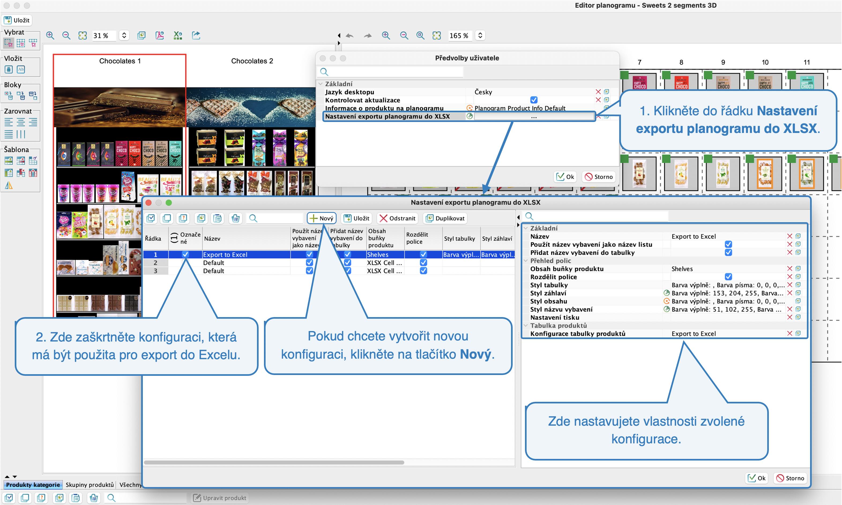Sort by the Název column header
Screen dimensions: 842x505
(246, 239)
